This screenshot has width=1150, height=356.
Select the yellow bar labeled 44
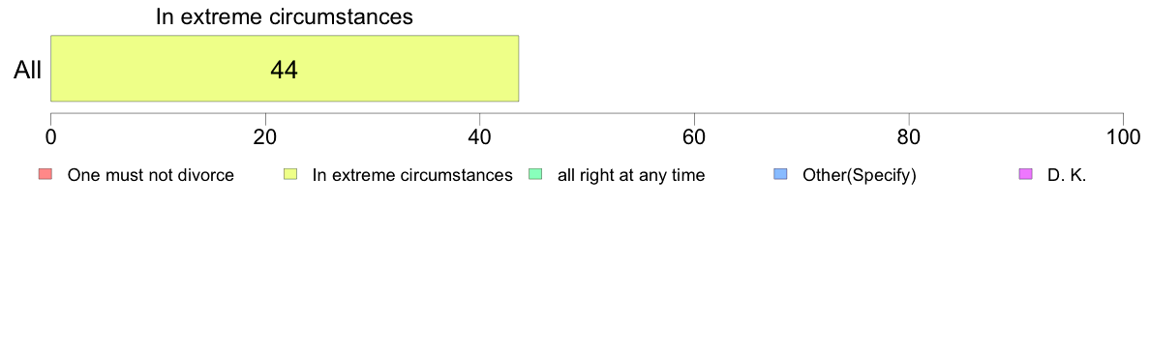point(285,68)
